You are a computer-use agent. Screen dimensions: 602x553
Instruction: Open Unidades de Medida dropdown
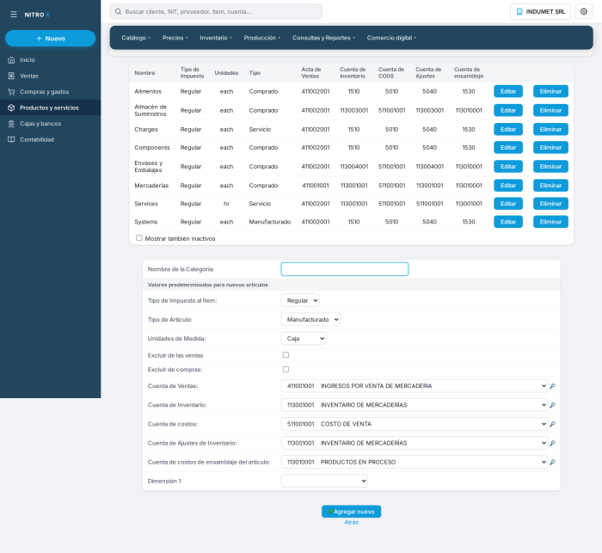(304, 338)
